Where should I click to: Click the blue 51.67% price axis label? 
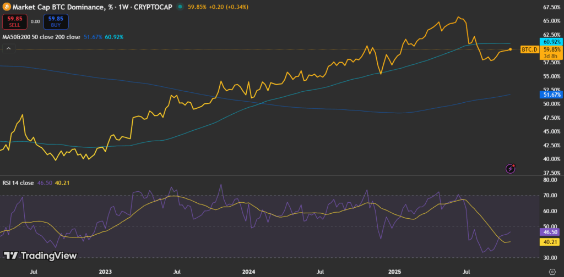[x=551, y=95]
